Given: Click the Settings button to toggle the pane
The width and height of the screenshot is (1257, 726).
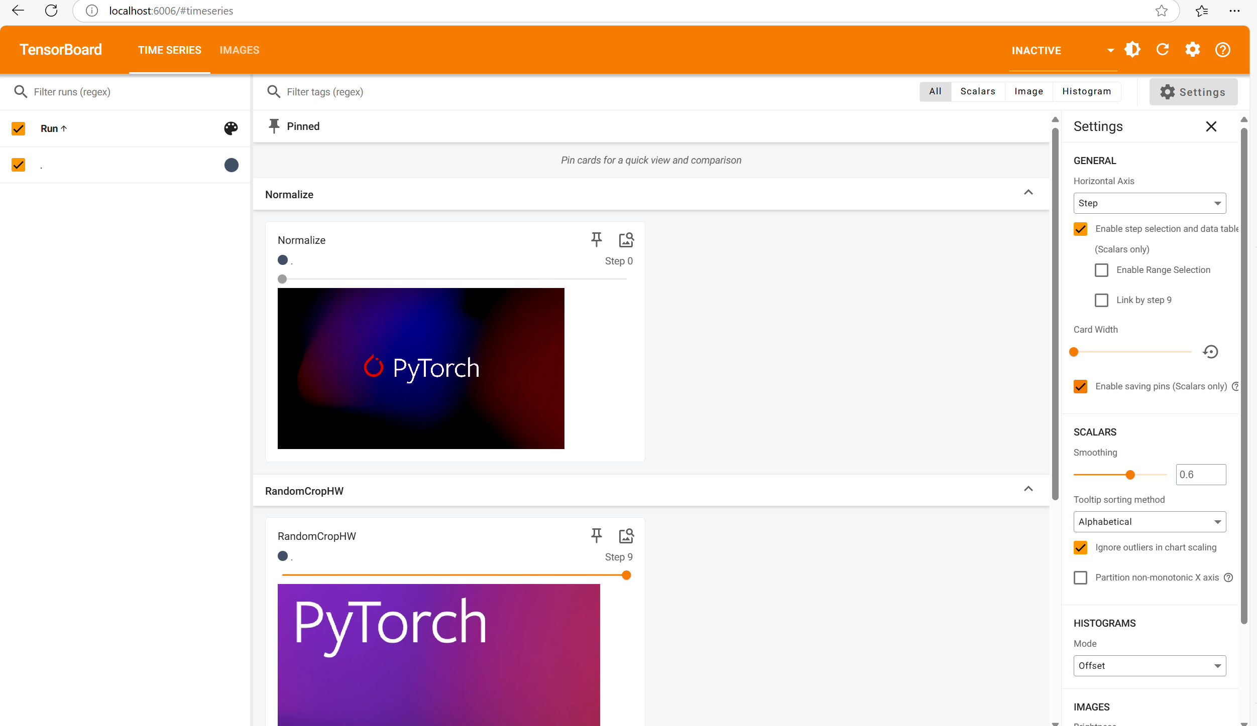Looking at the screenshot, I should (1193, 92).
